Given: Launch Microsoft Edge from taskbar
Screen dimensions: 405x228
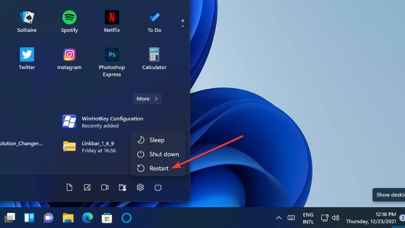Looking at the screenshot, I should coord(88,218).
